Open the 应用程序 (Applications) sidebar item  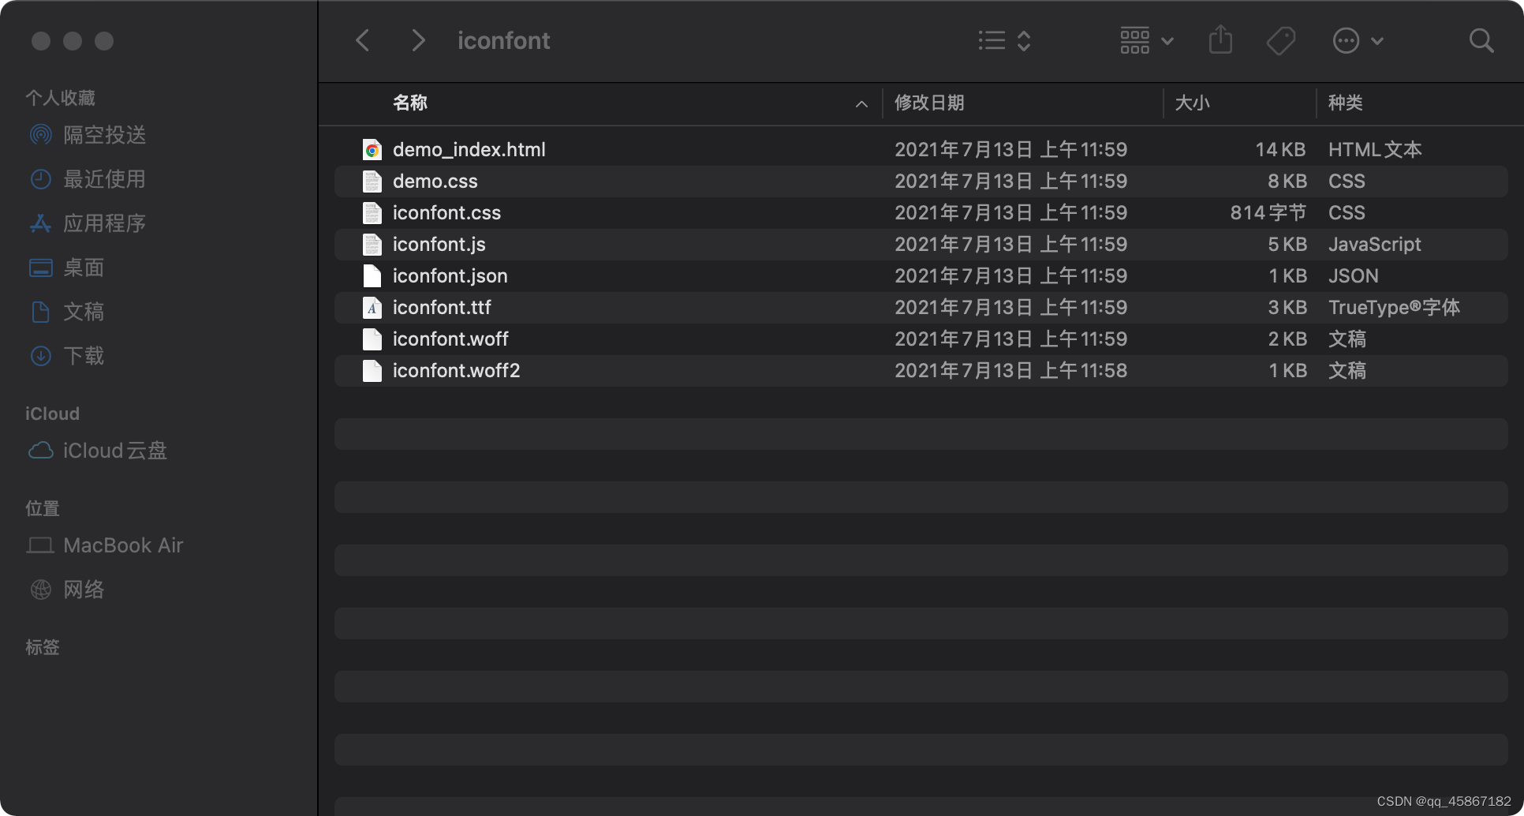pyautogui.click(x=105, y=223)
